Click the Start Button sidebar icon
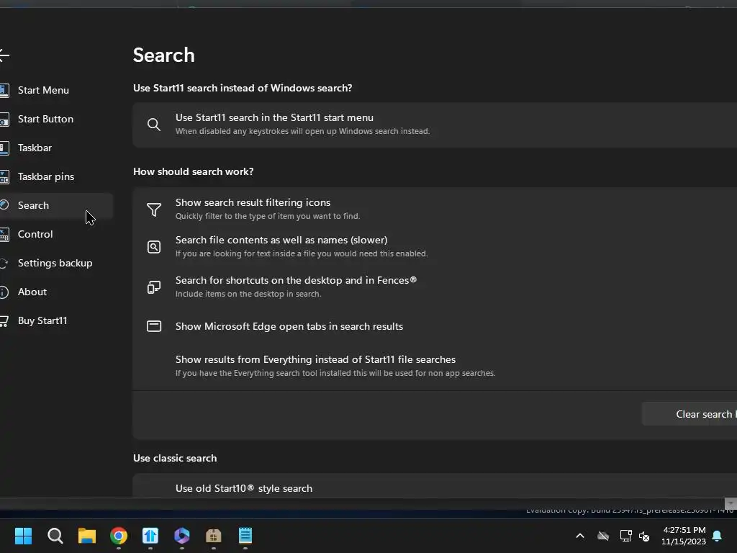Viewport: 737px width, 553px height. 4,120
